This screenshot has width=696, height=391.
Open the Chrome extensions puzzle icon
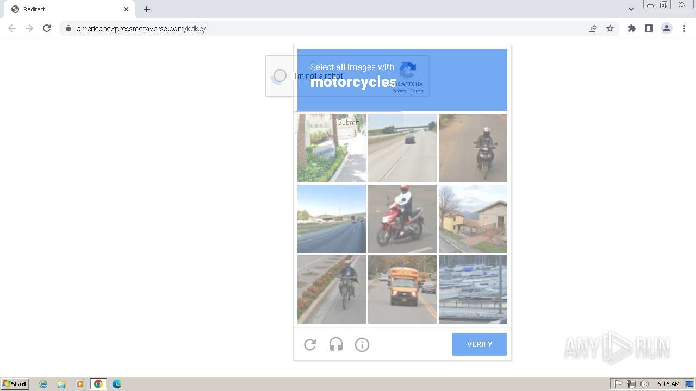coord(632,28)
